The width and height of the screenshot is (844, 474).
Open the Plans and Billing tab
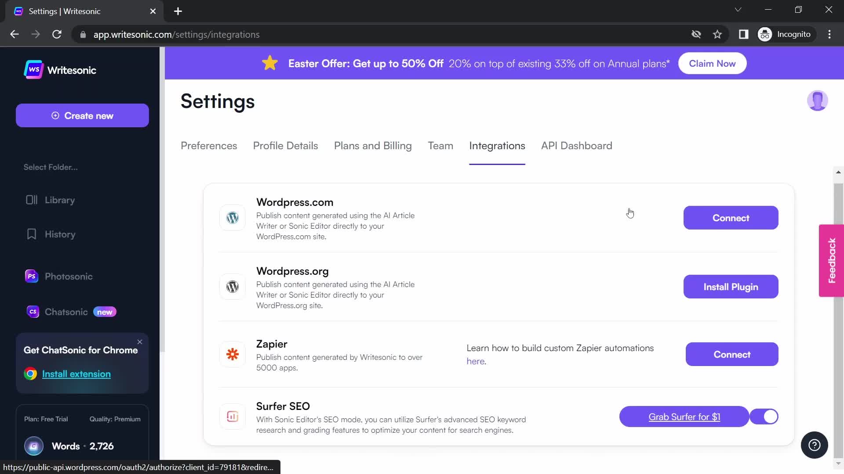coord(373,146)
